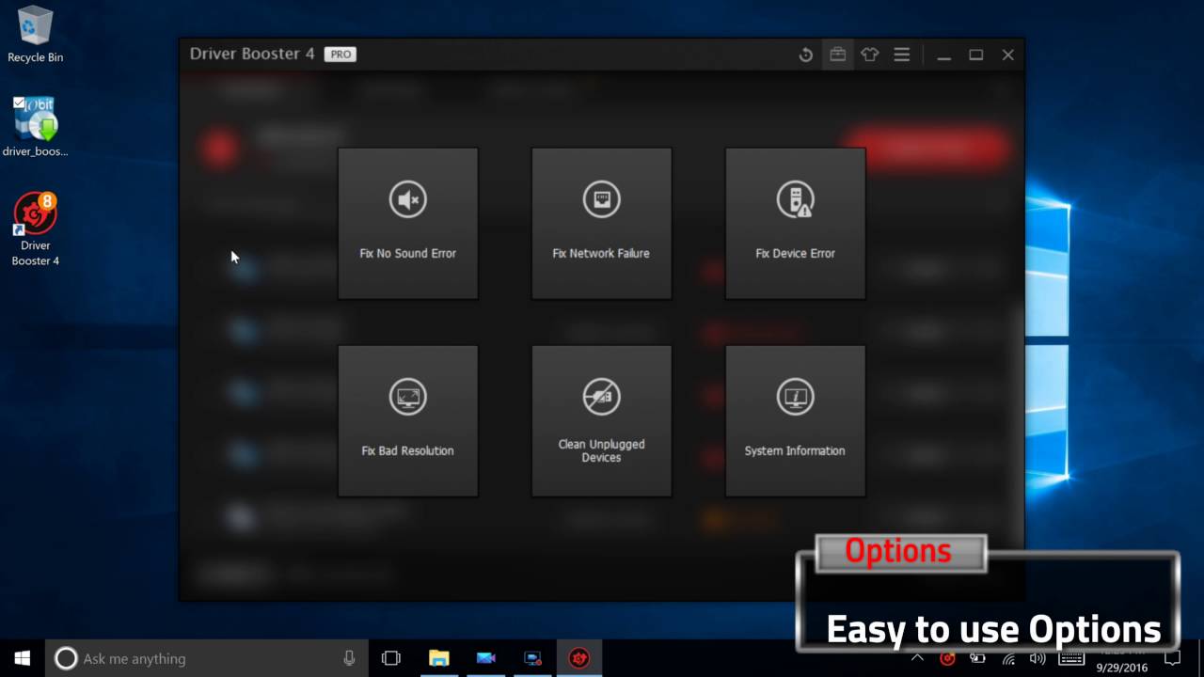Select the Recycle Bin desktop icon
The width and height of the screenshot is (1204, 677).
click(x=36, y=34)
